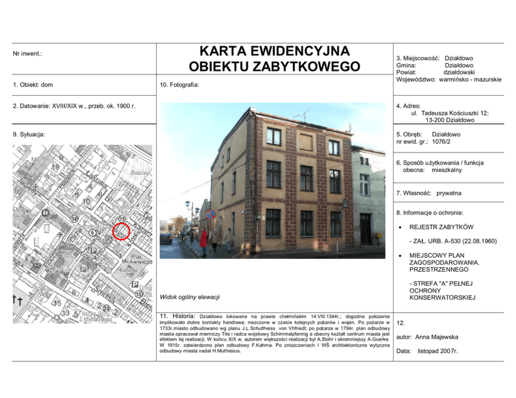Image resolution: width=516 pixels, height=398 pixels.
Task: Click the MIEJSCOWY PLAN ZAGOSPODAROWANIA bullet item
Action: [444, 262]
